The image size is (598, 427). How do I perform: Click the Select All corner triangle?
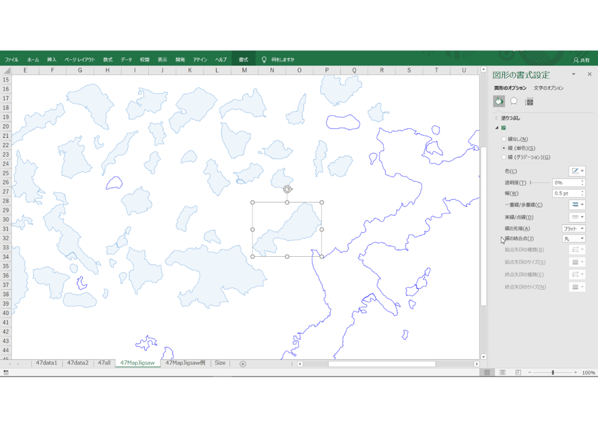6,71
